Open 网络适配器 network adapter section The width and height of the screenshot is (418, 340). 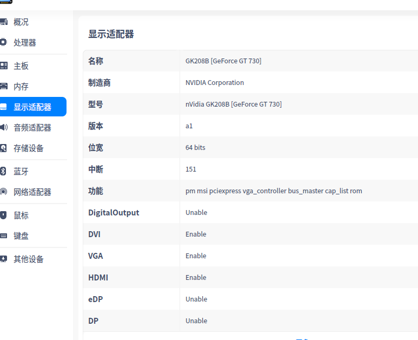(32, 192)
